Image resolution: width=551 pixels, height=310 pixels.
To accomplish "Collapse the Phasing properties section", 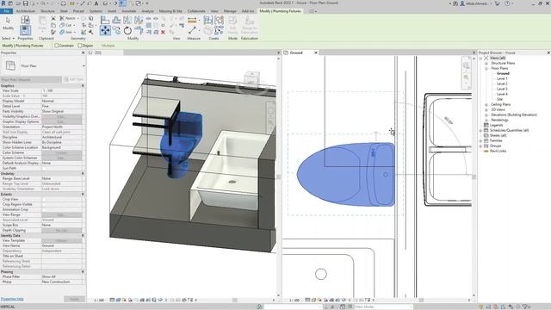I will tap(83, 272).
